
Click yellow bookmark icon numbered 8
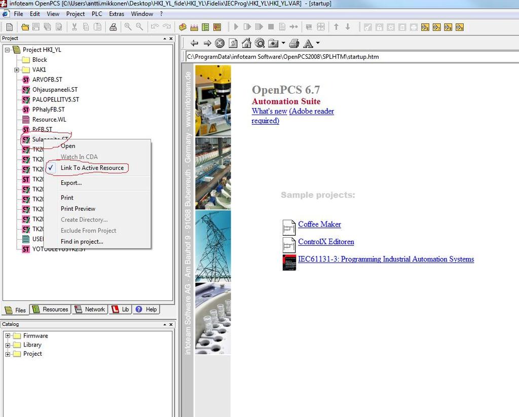click(448, 27)
